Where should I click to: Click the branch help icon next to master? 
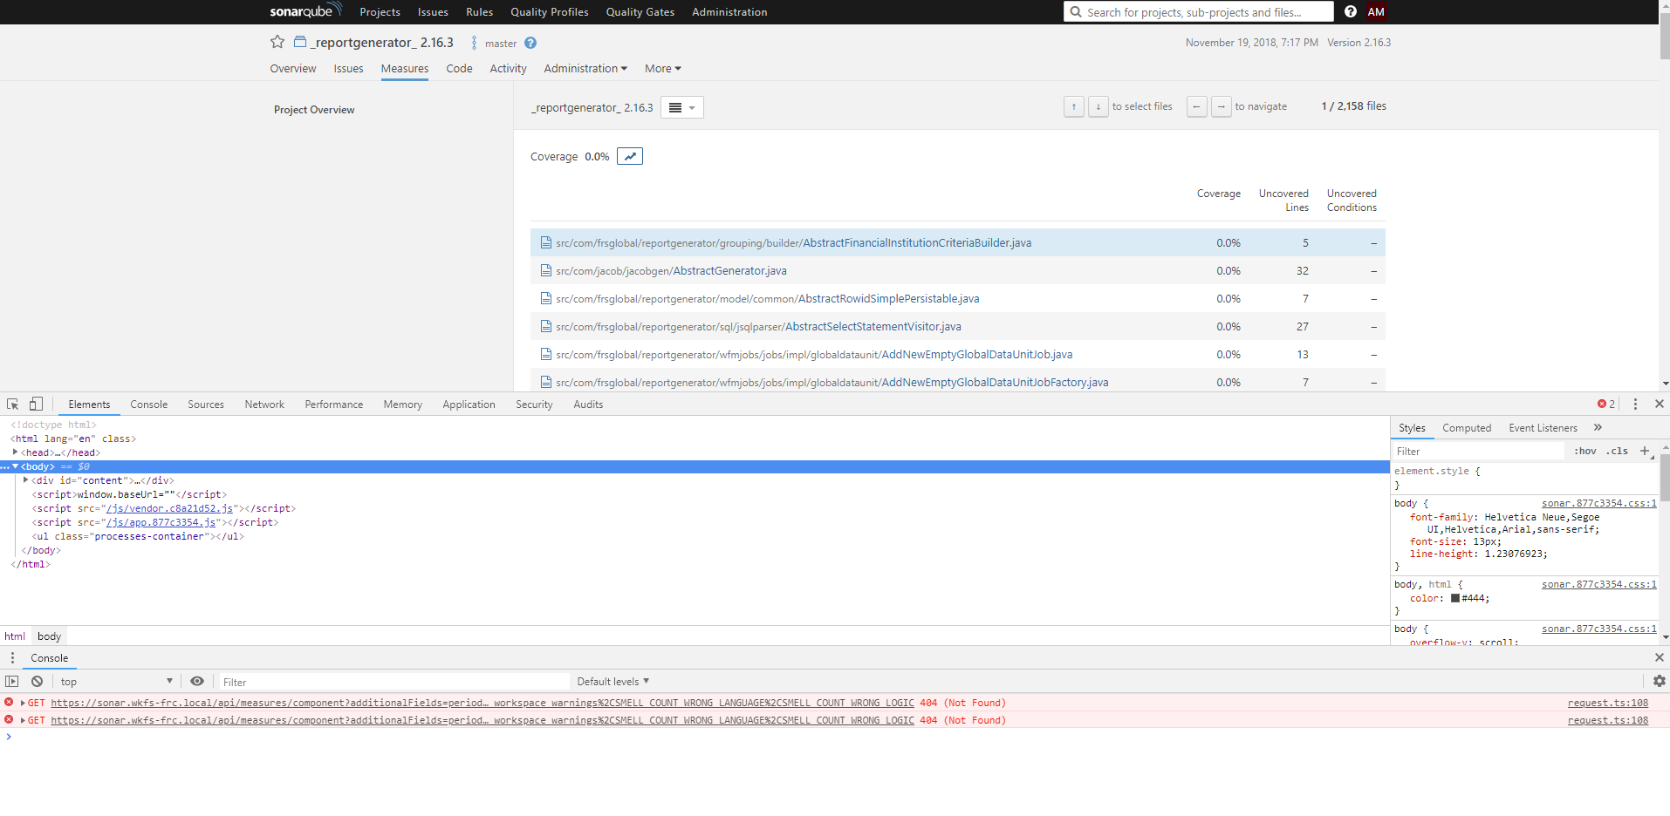[530, 43]
